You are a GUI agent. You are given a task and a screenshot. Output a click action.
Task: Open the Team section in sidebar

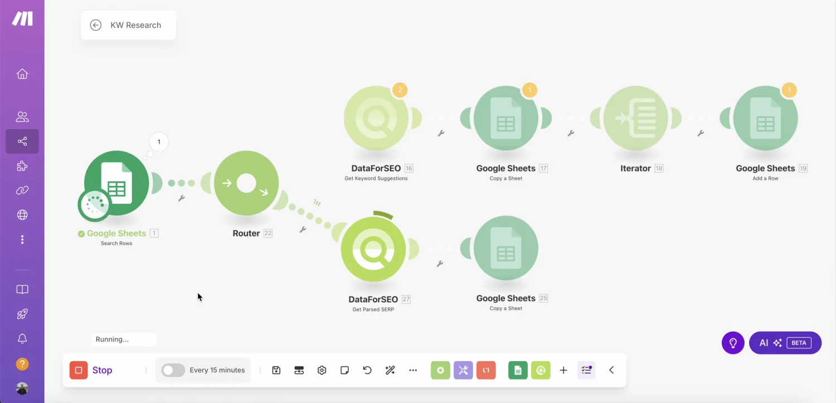pyautogui.click(x=22, y=117)
